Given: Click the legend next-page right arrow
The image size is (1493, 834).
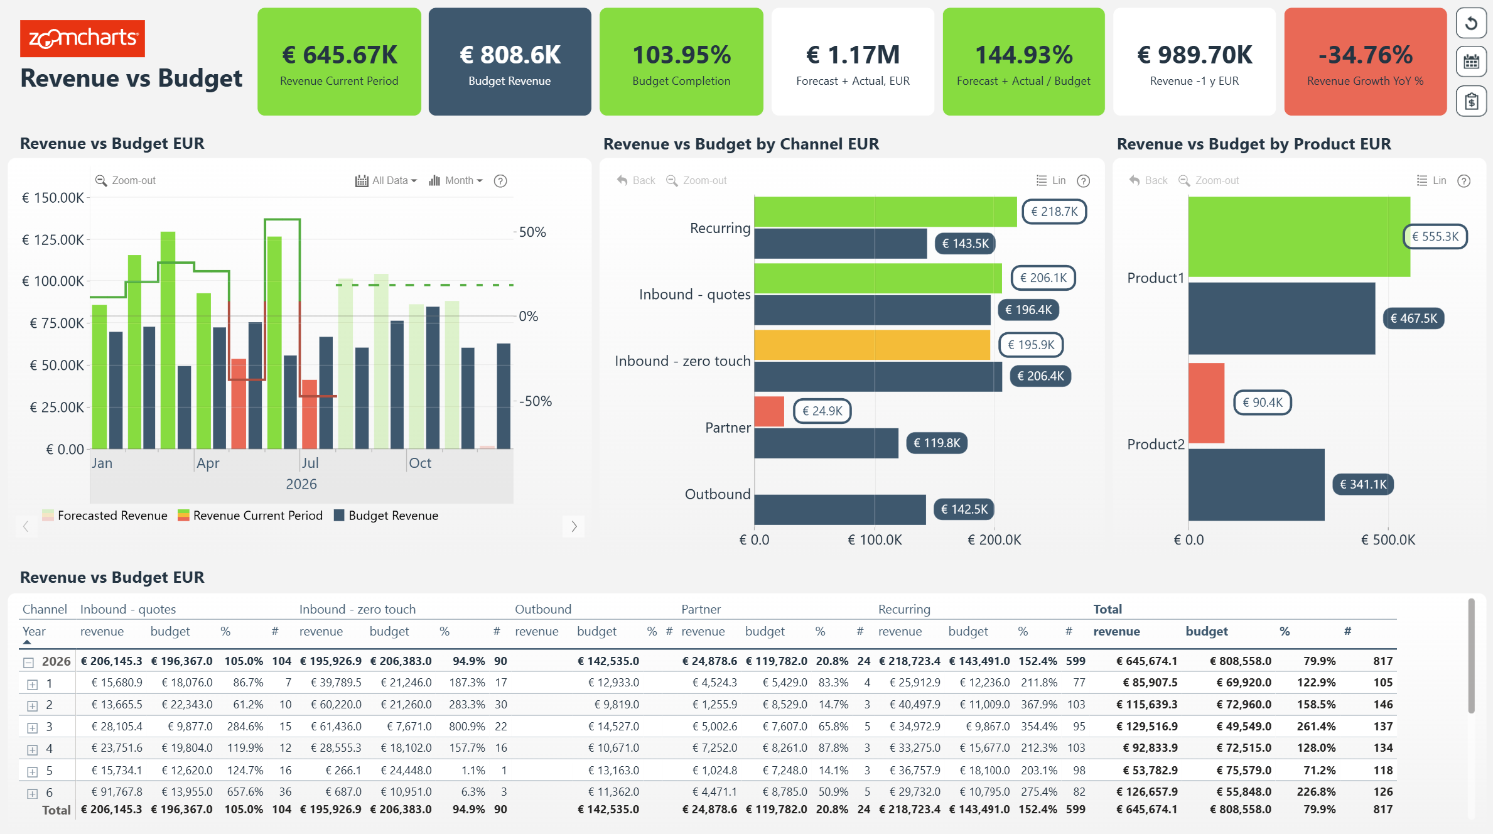Looking at the screenshot, I should point(574,526).
